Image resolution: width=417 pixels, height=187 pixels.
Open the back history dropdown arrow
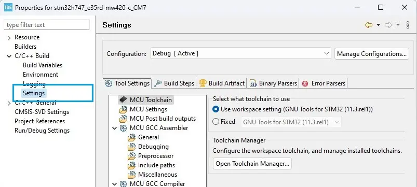coord(378,25)
